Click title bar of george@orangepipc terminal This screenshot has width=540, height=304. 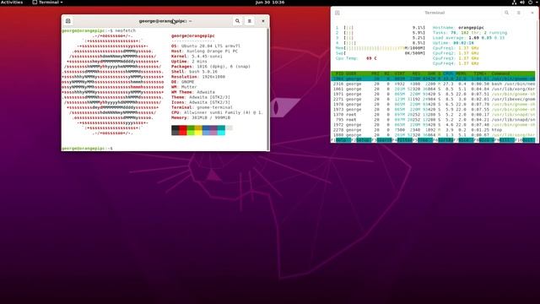[165, 21]
